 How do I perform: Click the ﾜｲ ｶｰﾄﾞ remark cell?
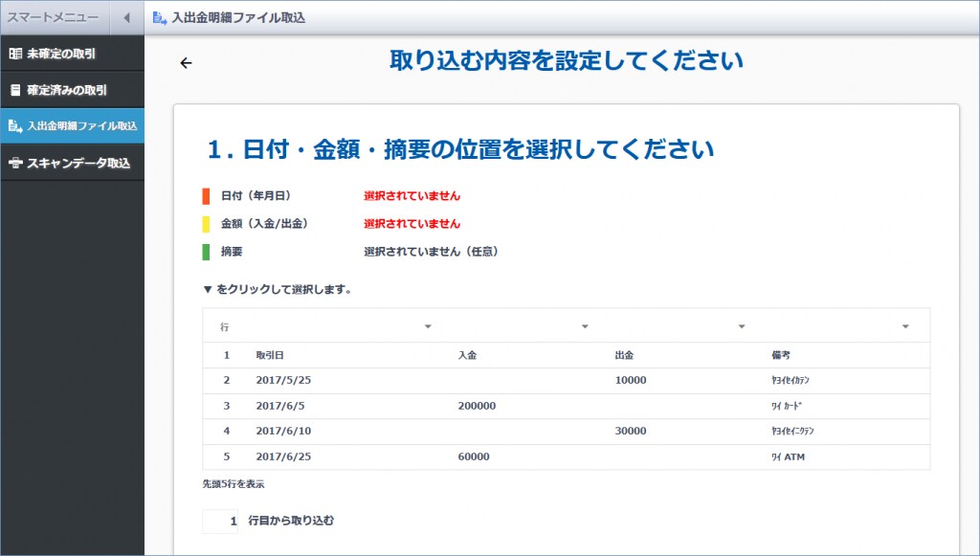[x=787, y=406]
